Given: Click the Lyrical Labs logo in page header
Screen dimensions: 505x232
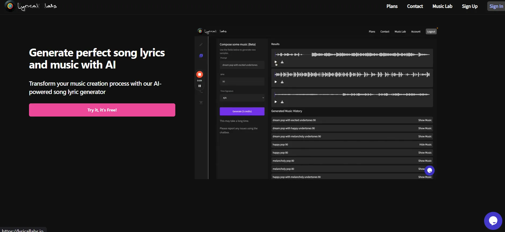Looking at the screenshot, I should tap(31, 6).
